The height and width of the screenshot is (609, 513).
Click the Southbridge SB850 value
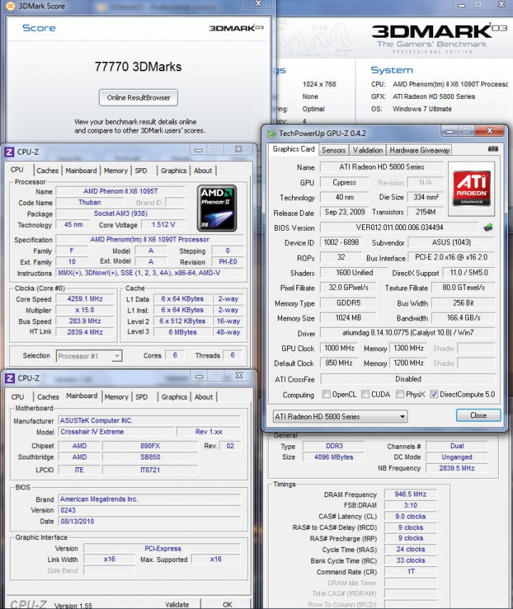coord(150,457)
